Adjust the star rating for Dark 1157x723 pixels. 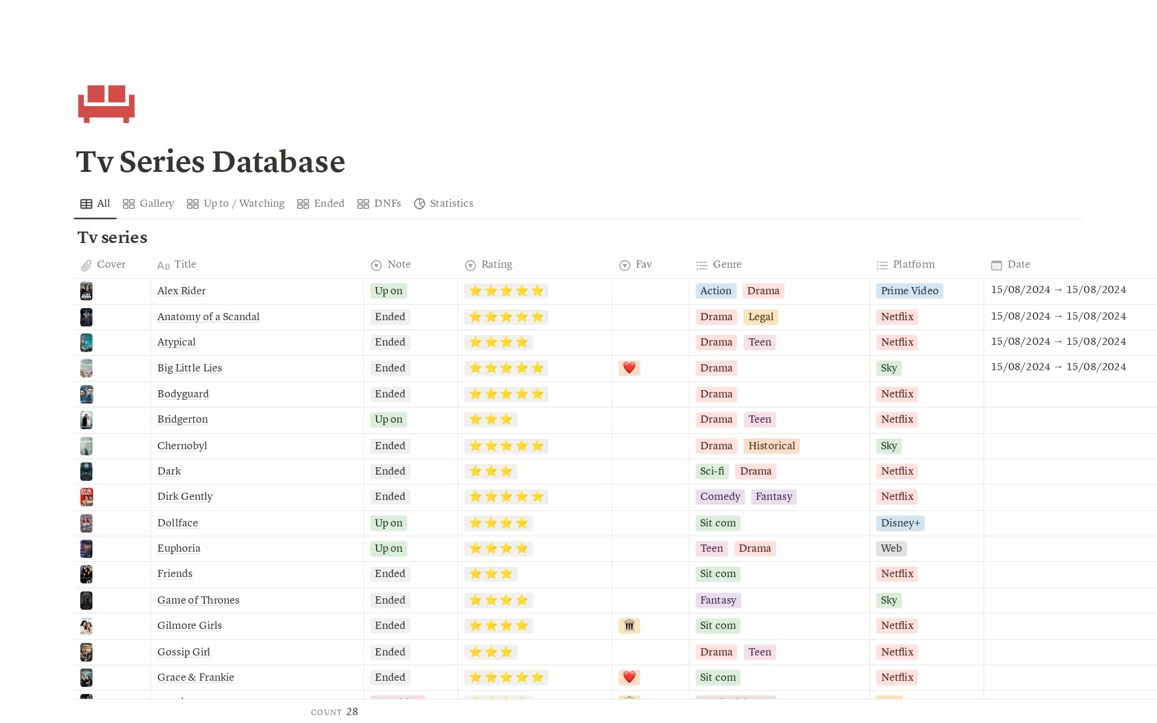point(491,471)
